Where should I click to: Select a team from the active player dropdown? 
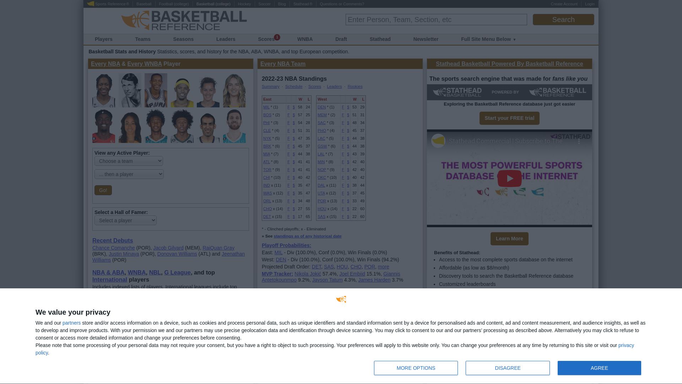pos(129,161)
